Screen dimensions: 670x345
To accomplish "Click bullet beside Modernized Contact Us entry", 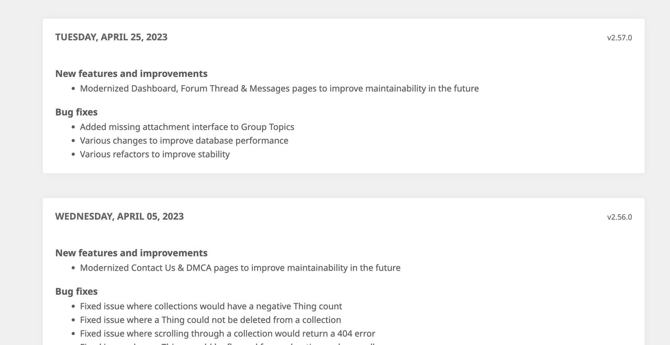I will pyautogui.click(x=73, y=269).
